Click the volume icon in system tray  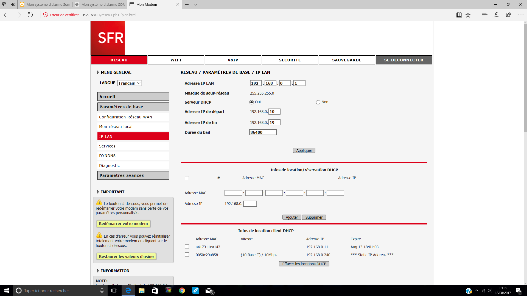[x=490, y=291]
